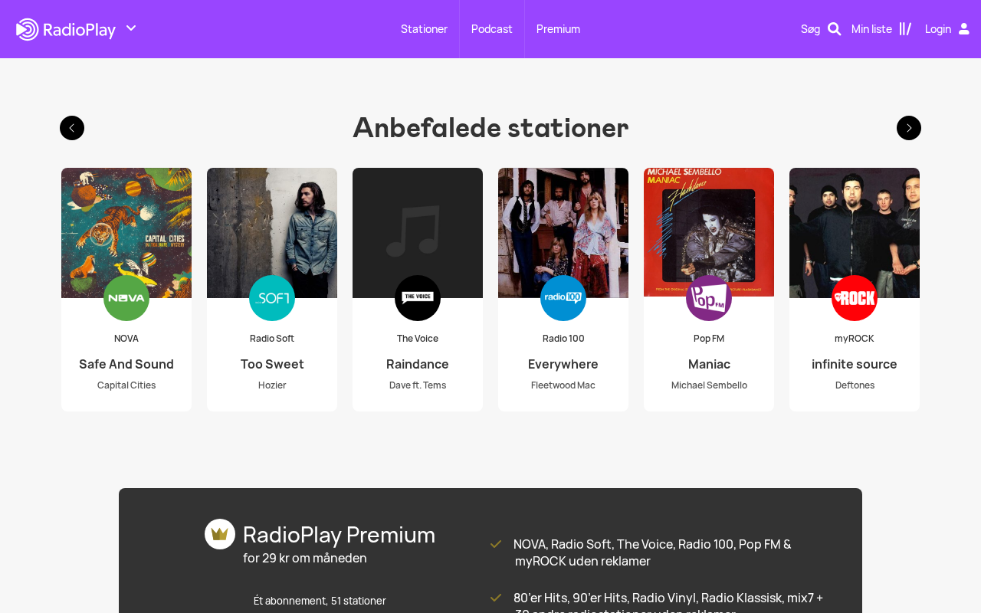
Task: Click the RadioPlay logo icon
Action: 28,29
